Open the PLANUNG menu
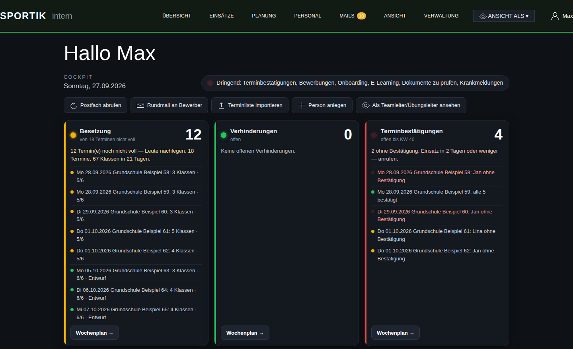Viewport: 573px width, 349px height. [x=264, y=16]
